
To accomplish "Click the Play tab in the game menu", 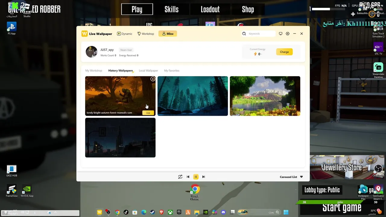I will click(x=137, y=9).
